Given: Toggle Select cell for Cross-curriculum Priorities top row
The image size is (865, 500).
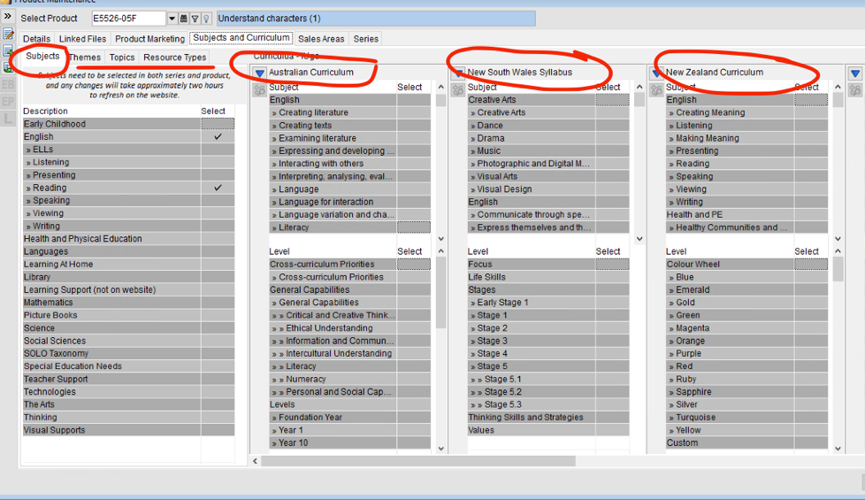Looking at the screenshot, I should click(x=413, y=265).
